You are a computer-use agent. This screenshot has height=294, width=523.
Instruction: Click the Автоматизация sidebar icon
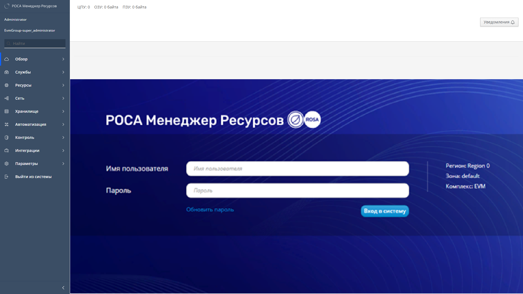7,124
